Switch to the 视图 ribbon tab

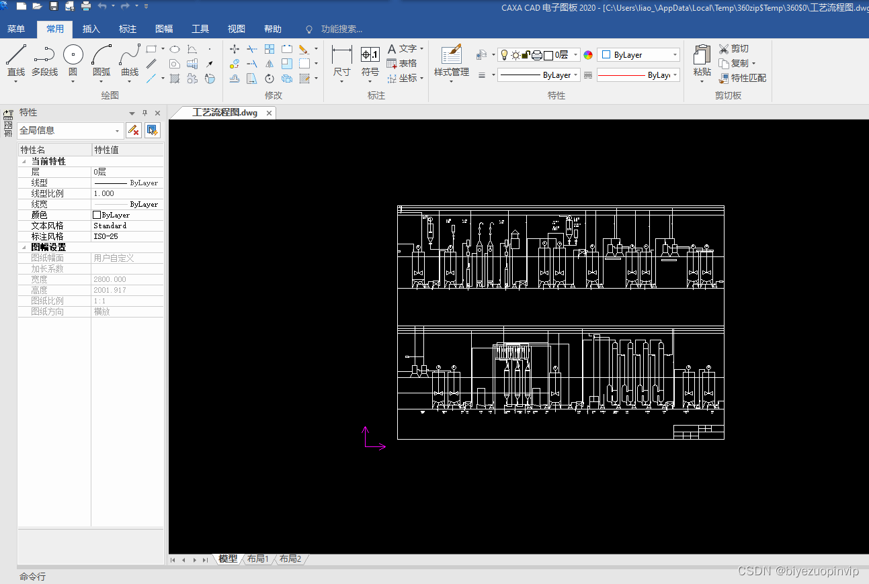pos(237,29)
